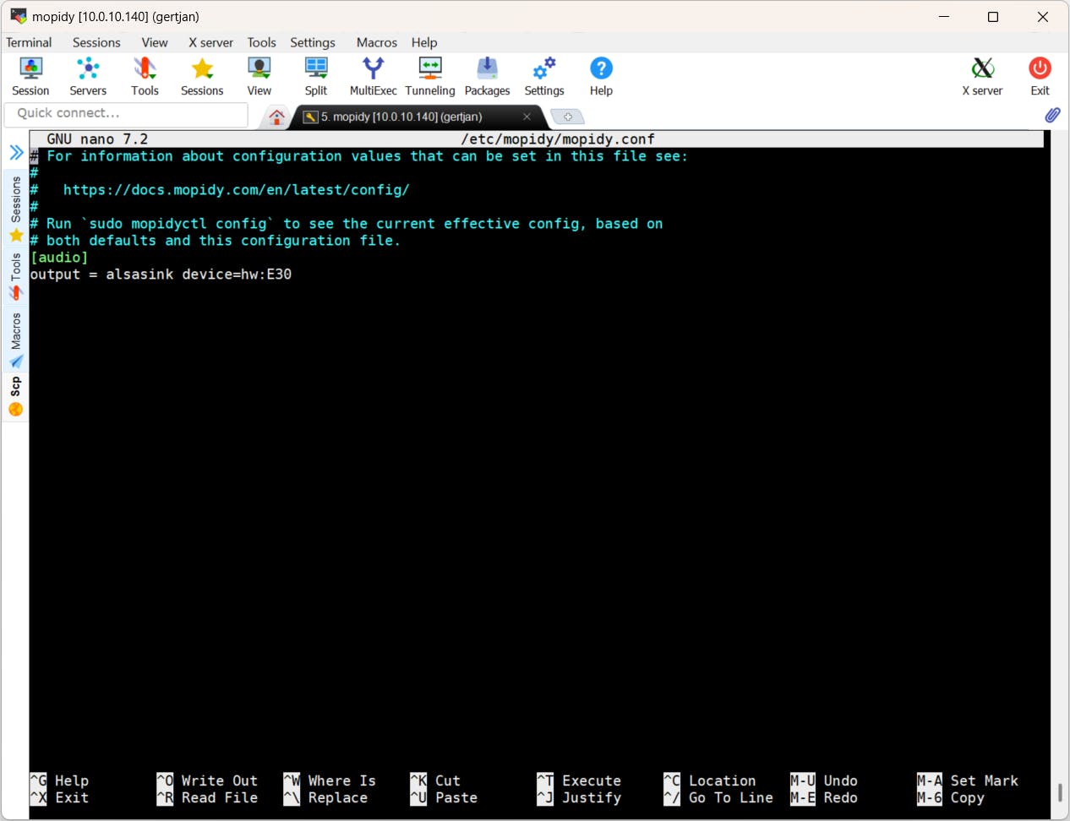Open the Macros menu in menu bar

pos(377,42)
